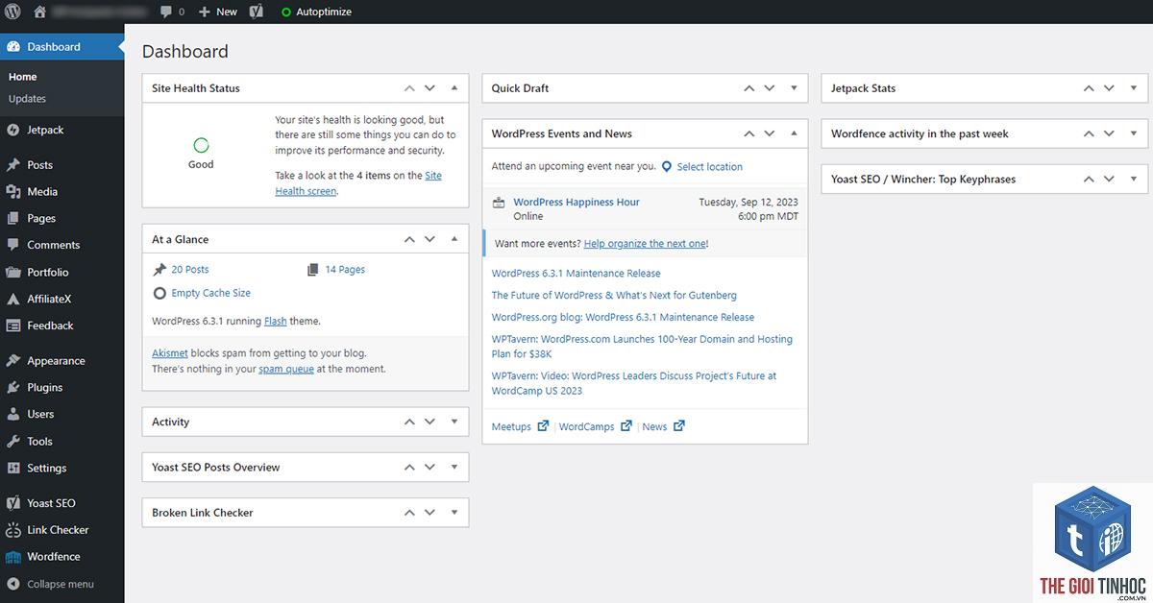Expand the Broken Link Checker panel
1153x603 pixels.
pos(454,513)
